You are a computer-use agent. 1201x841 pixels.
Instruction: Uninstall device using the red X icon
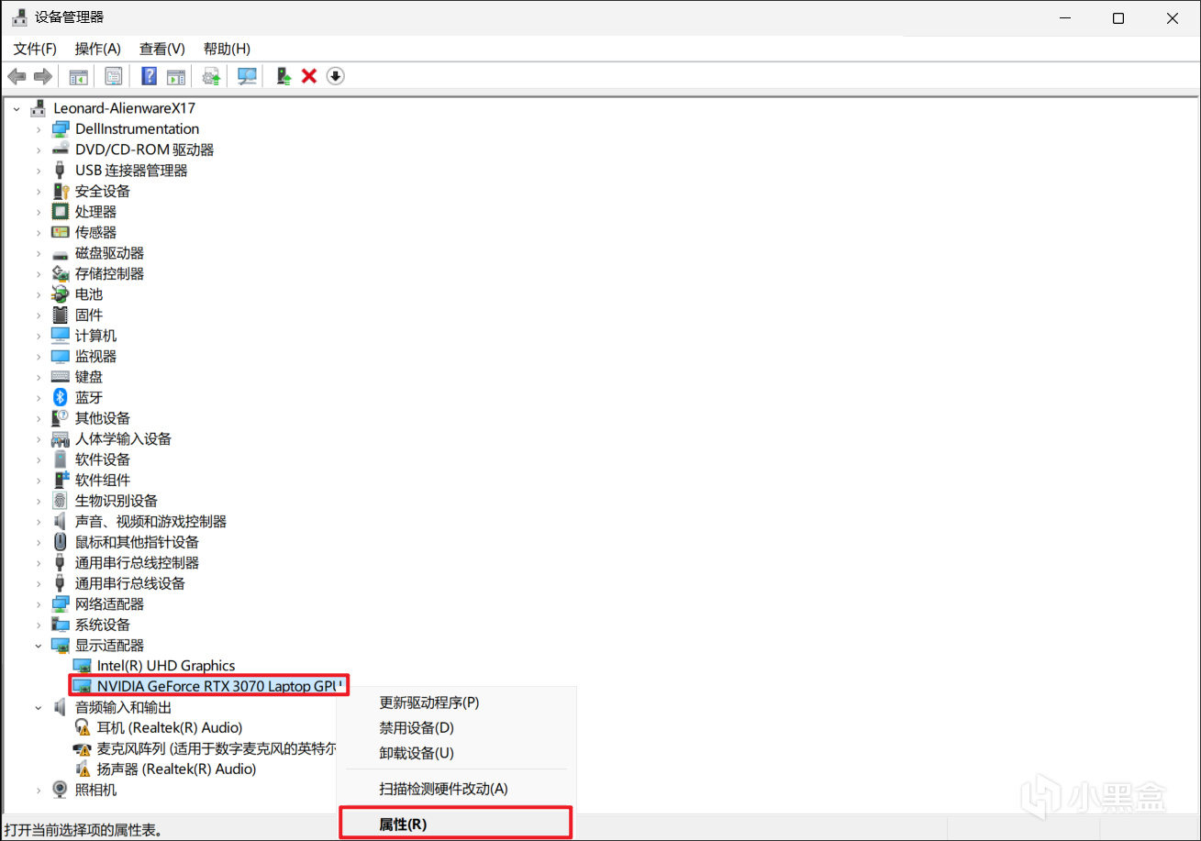[309, 76]
